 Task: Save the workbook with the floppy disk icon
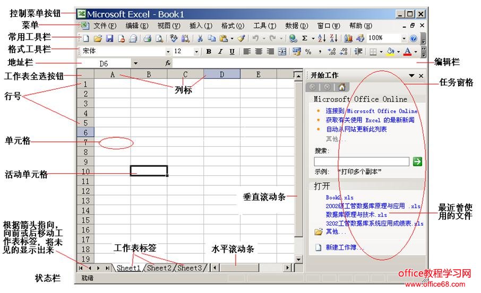coord(109,38)
